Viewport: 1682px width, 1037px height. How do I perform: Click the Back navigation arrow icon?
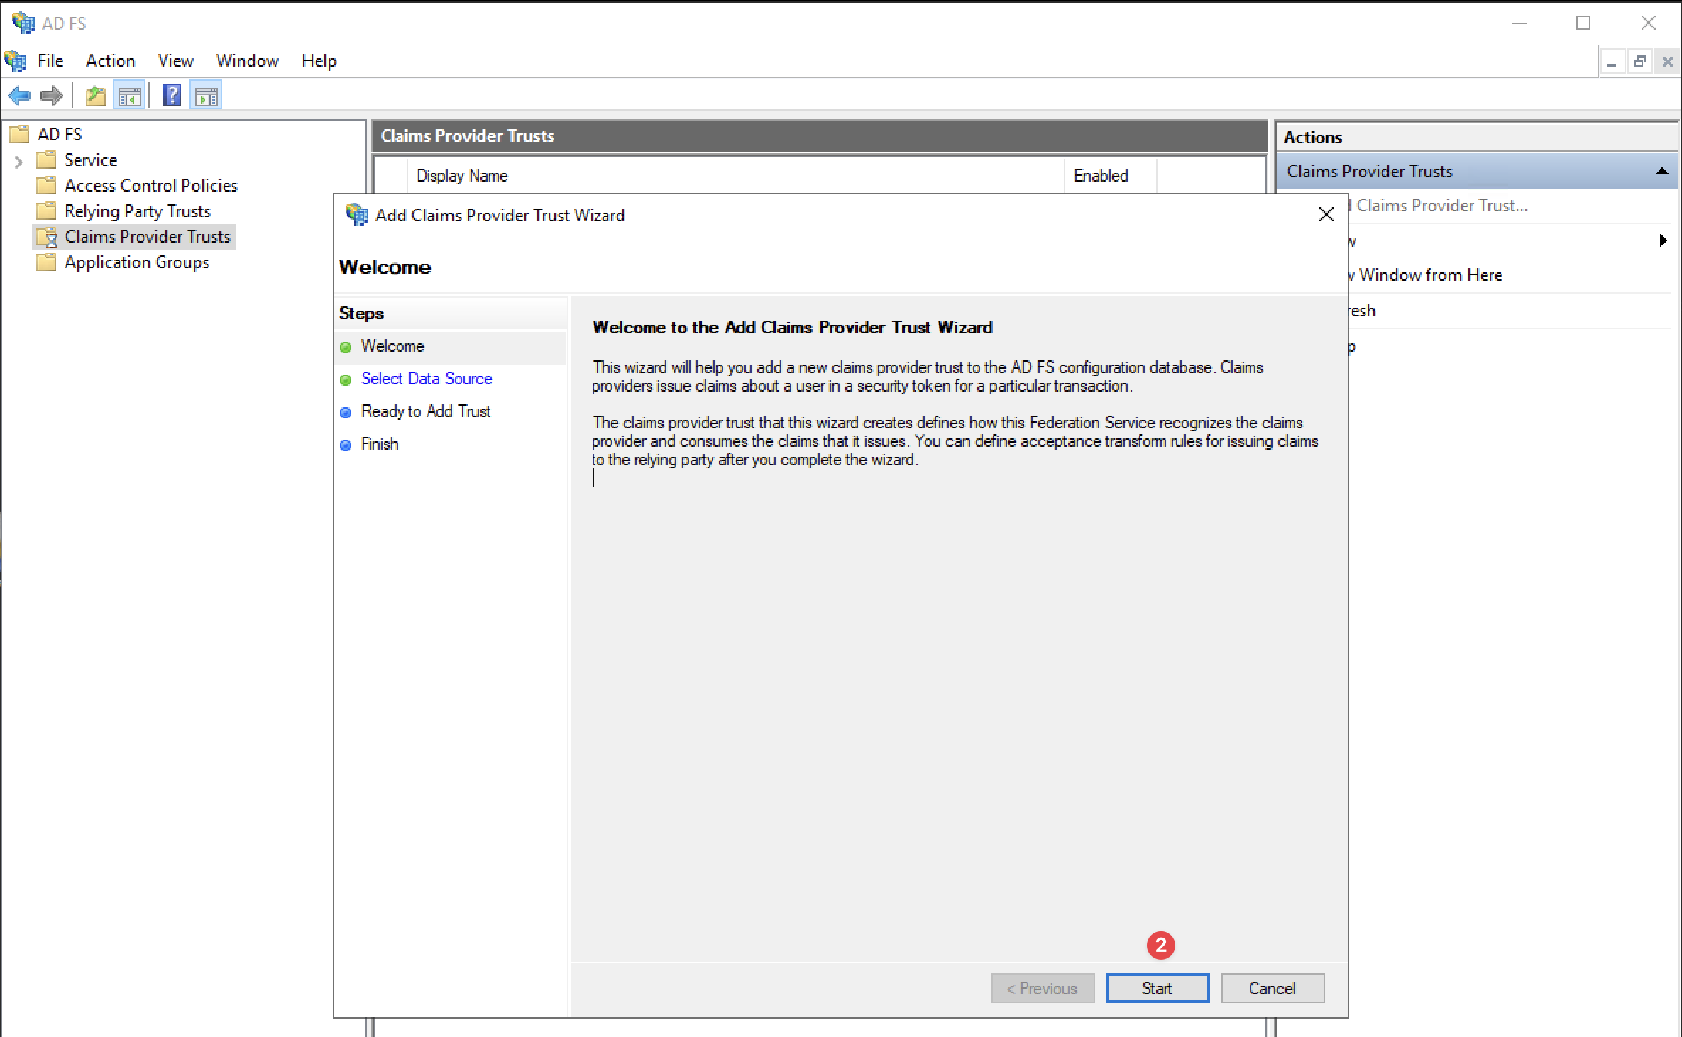click(x=18, y=95)
